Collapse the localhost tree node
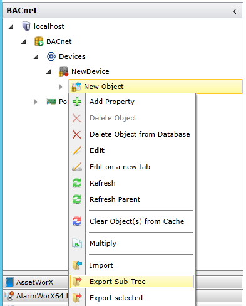The width and height of the screenshot is (246, 306). click(11, 26)
